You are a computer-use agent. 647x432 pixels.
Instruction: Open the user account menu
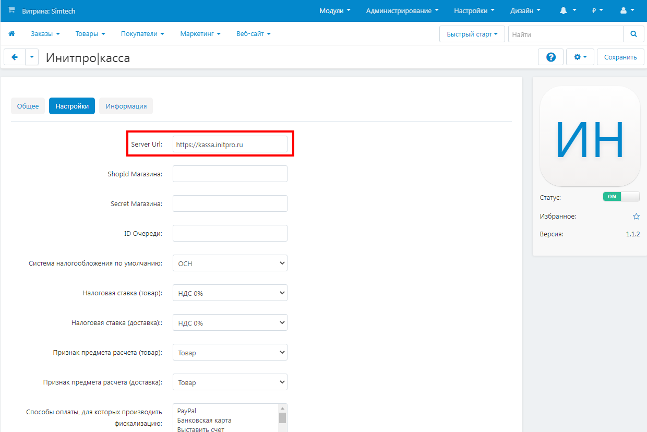point(627,10)
